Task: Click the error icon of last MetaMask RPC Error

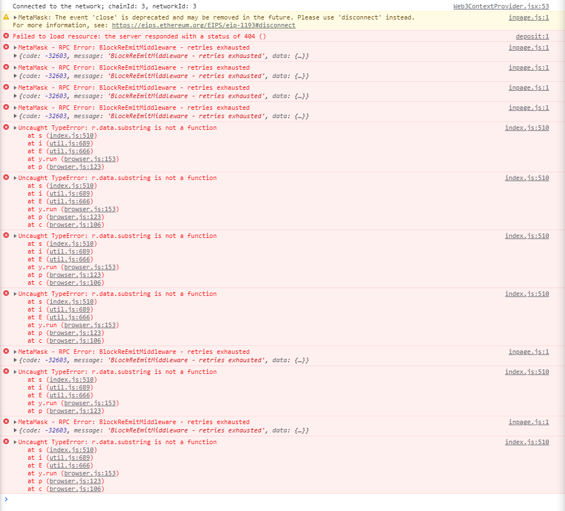Action: tap(6, 421)
